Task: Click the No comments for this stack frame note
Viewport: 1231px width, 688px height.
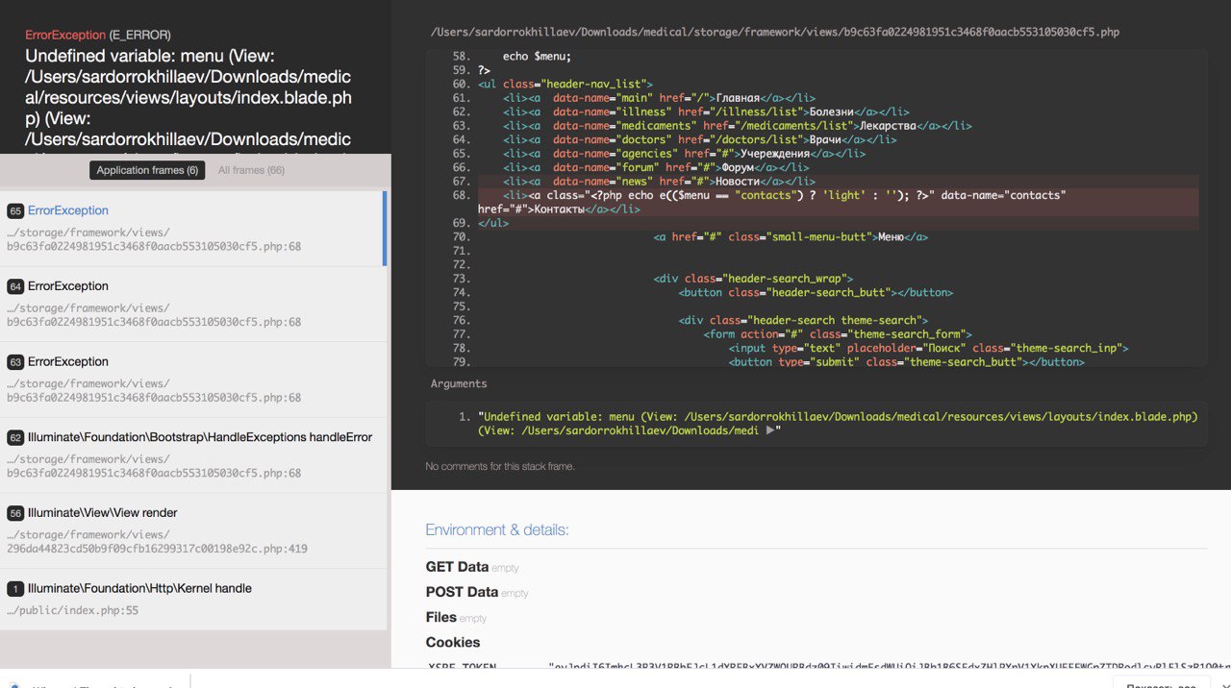Action: pos(500,467)
